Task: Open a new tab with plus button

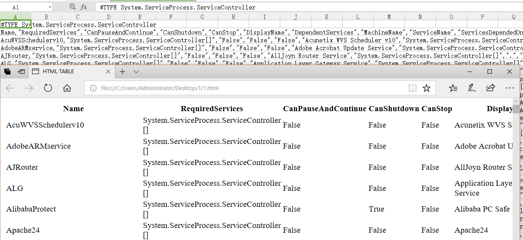Action: pyautogui.click(x=122, y=72)
